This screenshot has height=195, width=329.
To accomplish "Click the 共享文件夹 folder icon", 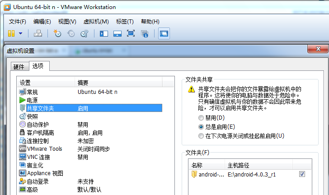I will 23,108.
